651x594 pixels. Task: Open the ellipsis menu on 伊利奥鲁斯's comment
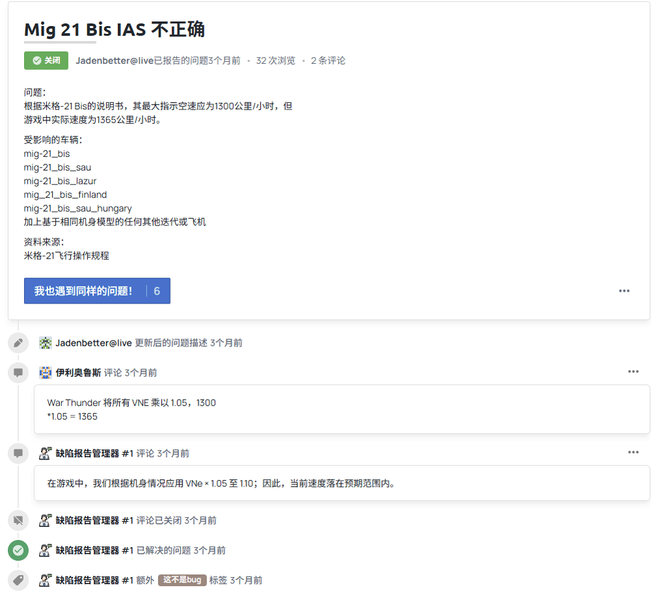pyautogui.click(x=633, y=371)
